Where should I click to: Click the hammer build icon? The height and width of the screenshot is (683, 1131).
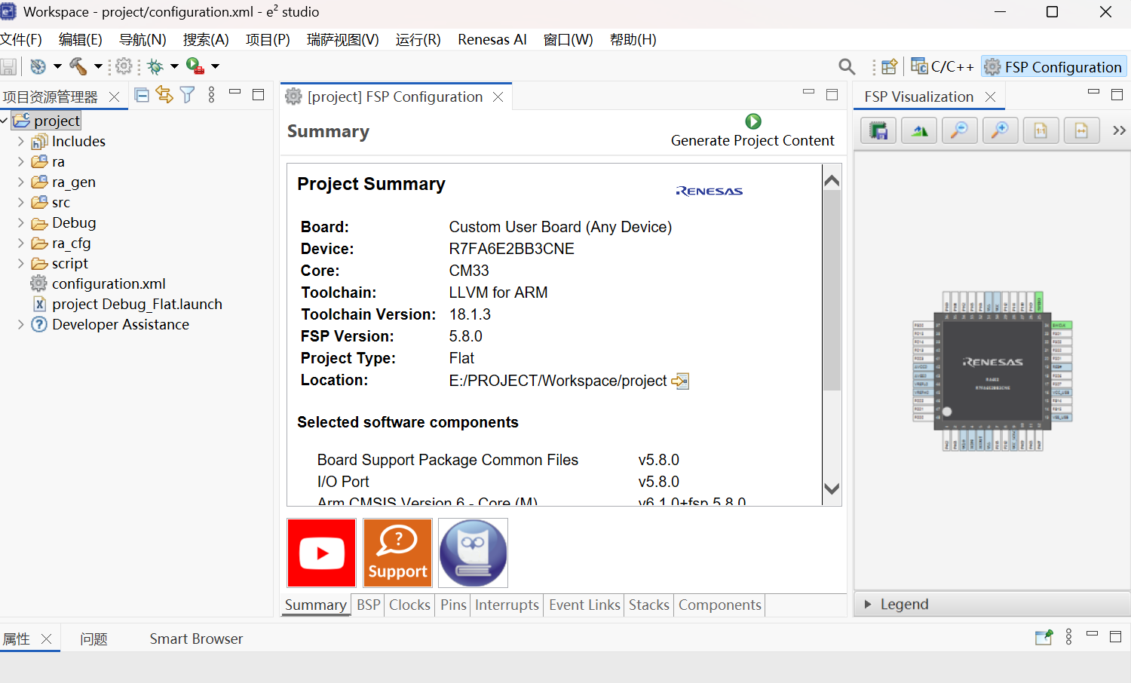78,66
